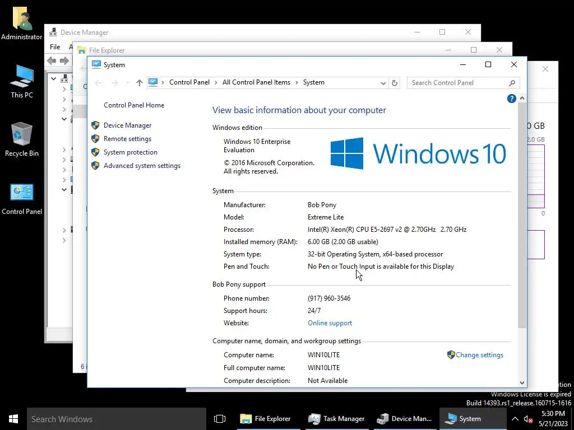Go up one level with the up arrow
574x430 pixels.
pos(139,83)
